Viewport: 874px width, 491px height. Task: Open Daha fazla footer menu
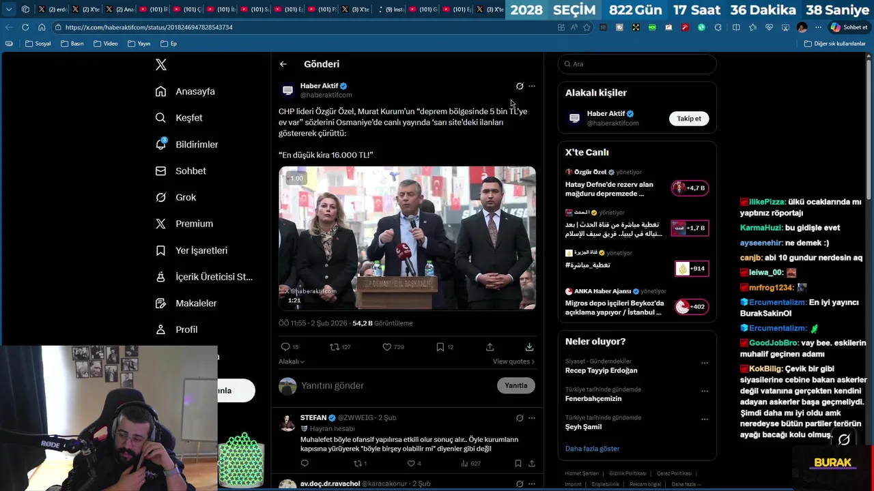pyautogui.click(x=685, y=484)
